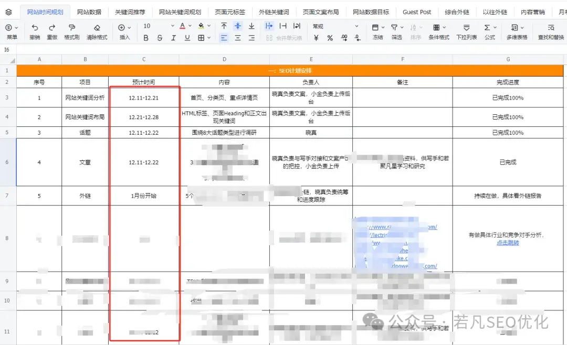Image resolution: width=567 pixels, height=345 pixels.
Task: Click the menu (菜单) circle icon
Action: (x=9, y=27)
